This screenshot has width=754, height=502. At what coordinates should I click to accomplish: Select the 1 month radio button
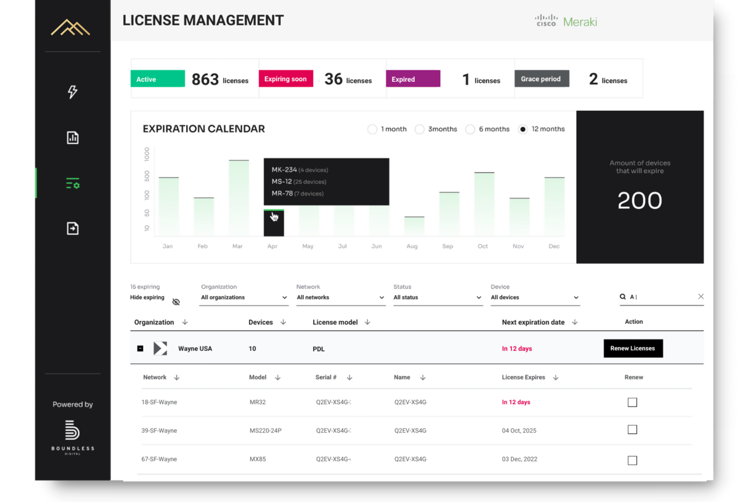tap(372, 129)
